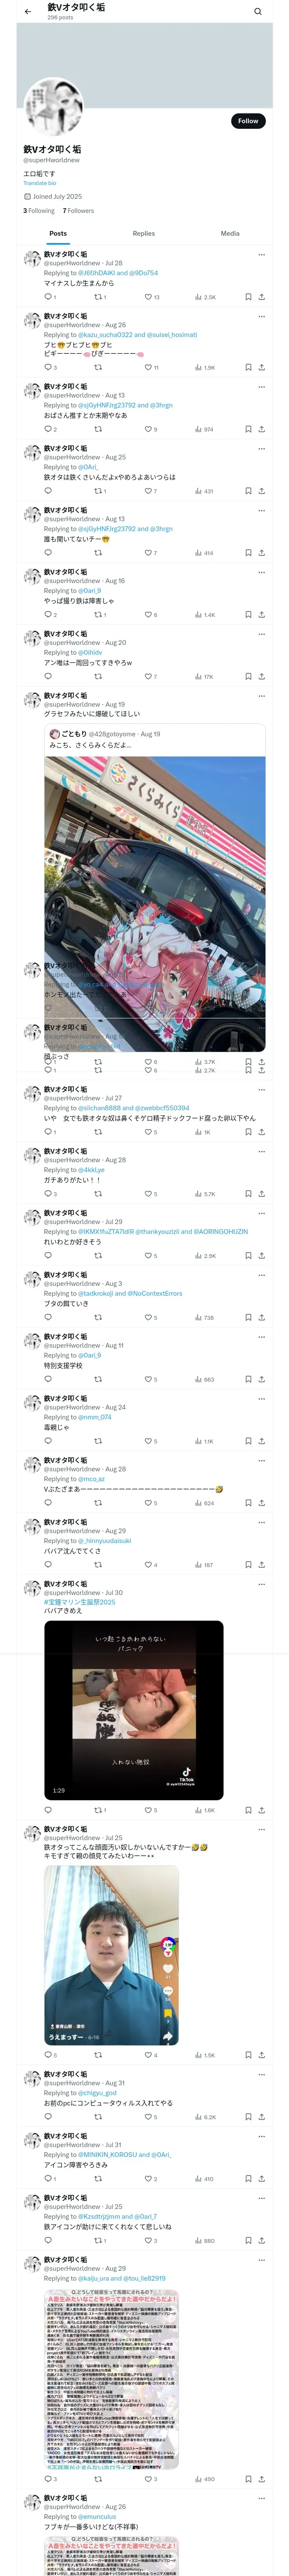Image resolution: width=289 pixels, height=2576 pixels.
Task: Open the Translate bio link
Action: 40,183
